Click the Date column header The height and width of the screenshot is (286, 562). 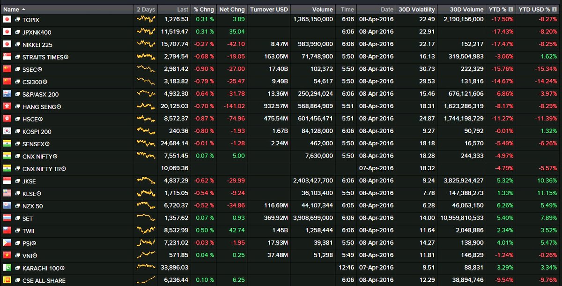click(377, 9)
